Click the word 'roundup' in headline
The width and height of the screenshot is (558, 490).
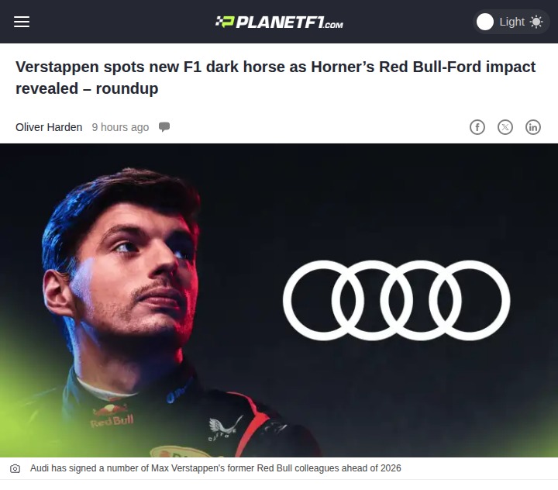tap(127, 88)
